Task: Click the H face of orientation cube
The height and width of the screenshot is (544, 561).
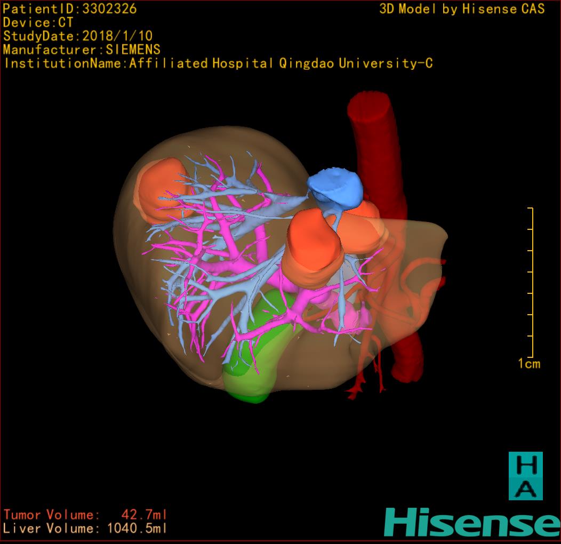Action: [x=525, y=465]
